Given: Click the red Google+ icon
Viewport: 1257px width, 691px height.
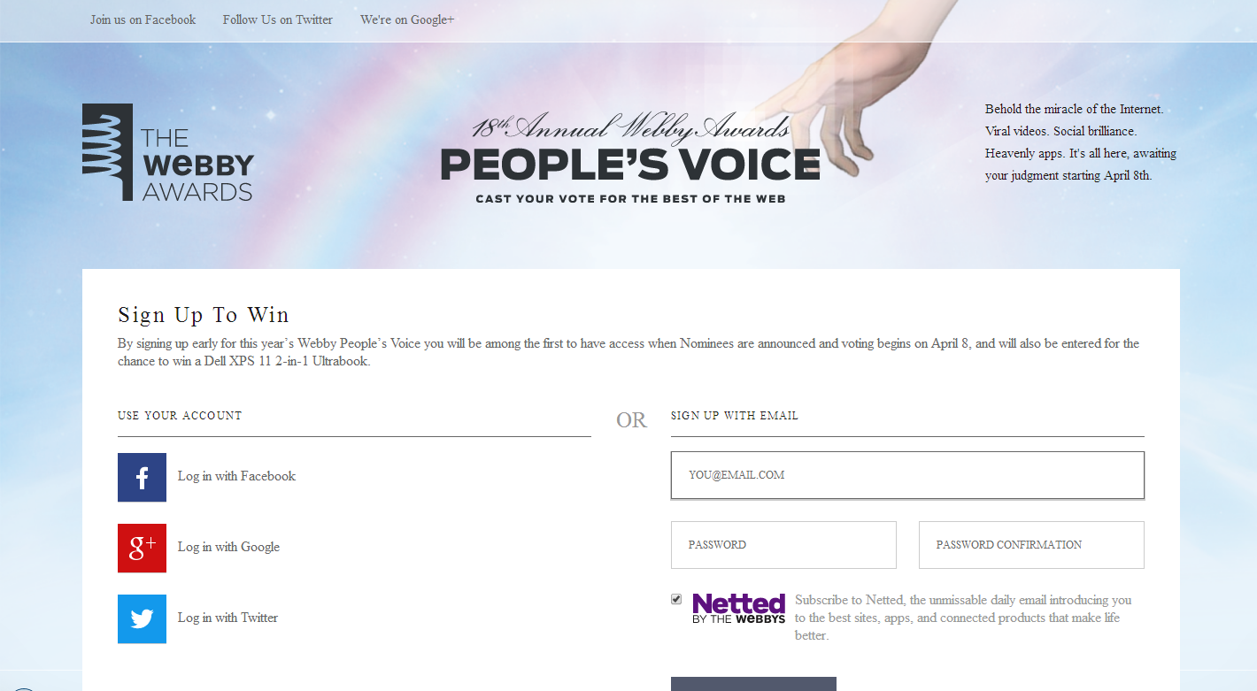Looking at the screenshot, I should click(x=142, y=548).
